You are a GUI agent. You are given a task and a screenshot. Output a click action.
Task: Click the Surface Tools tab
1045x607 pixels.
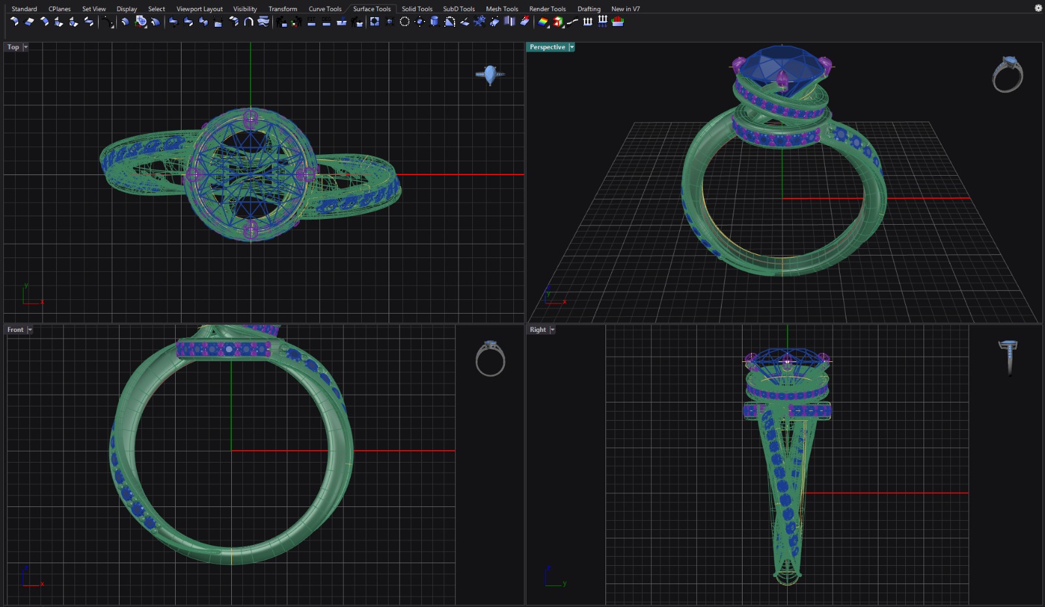click(x=372, y=9)
